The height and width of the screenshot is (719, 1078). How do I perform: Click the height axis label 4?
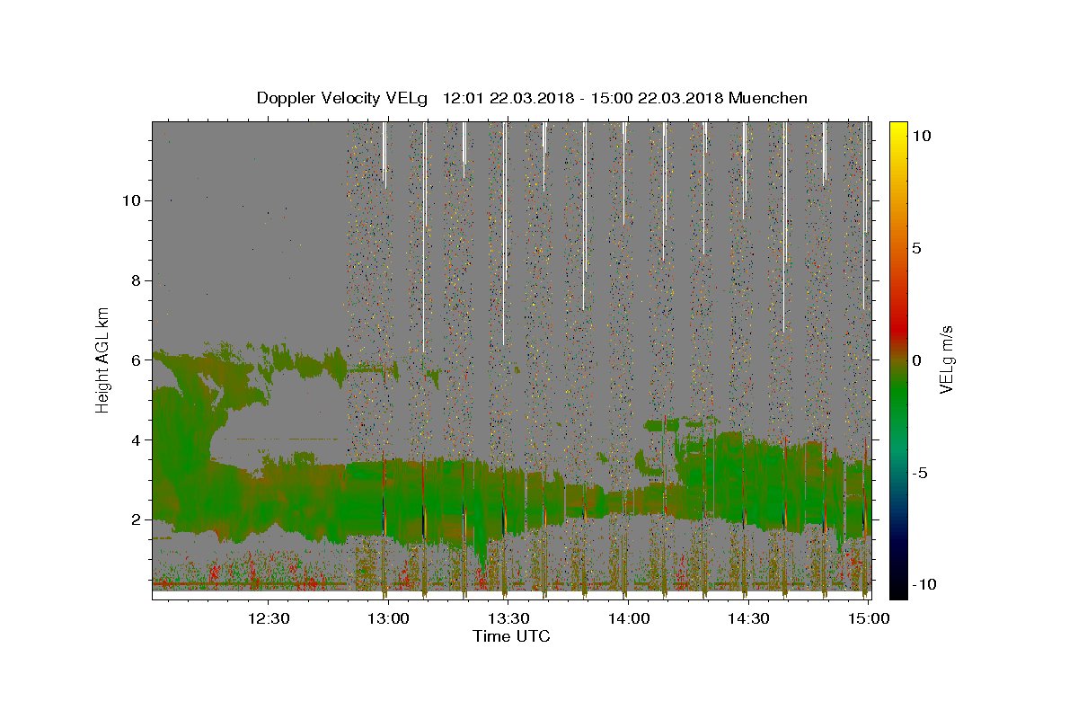(x=134, y=439)
